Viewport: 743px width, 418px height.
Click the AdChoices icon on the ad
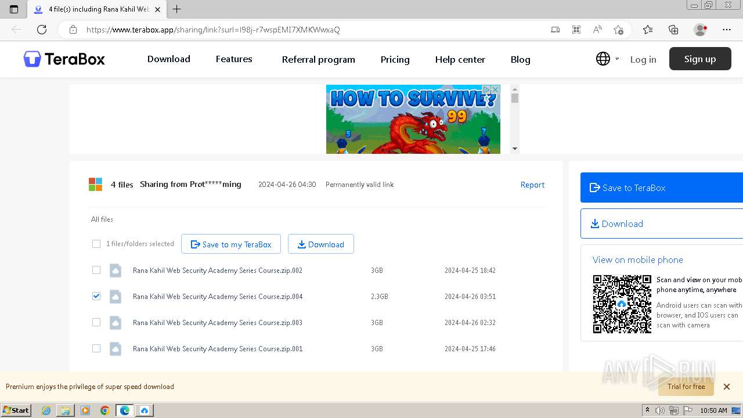tap(487, 89)
